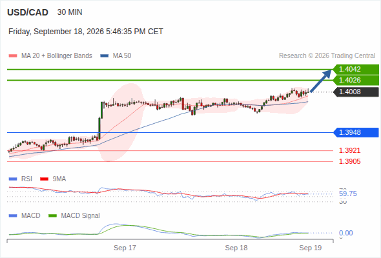Screen dimensions: 381x258
Task: Click the red 9MA legend swatch
Action: click(x=44, y=179)
